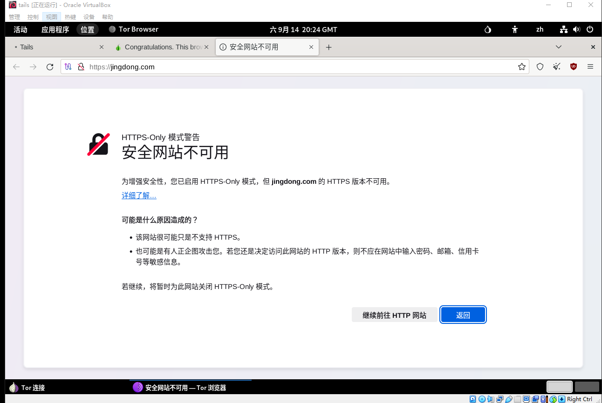Image resolution: width=602 pixels, height=403 pixels.
Task: Open the 位置 places menu
Action: click(87, 29)
